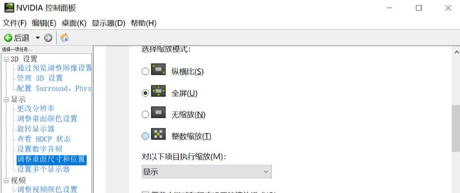Open the Back history dropdown arrow
Image resolution: width=460 pixels, height=193 pixels.
pos(38,38)
